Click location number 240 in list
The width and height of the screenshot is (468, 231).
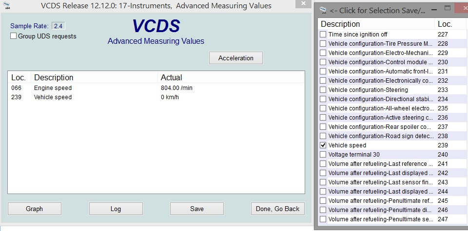point(443,155)
